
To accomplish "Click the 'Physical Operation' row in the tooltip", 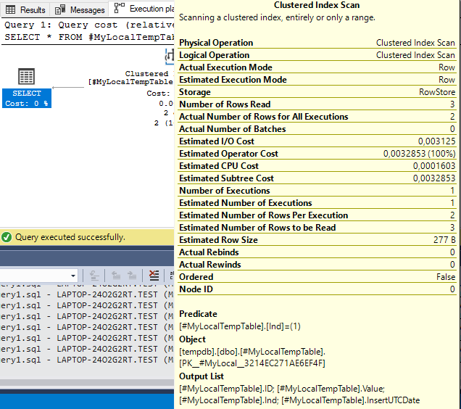I will (x=317, y=43).
